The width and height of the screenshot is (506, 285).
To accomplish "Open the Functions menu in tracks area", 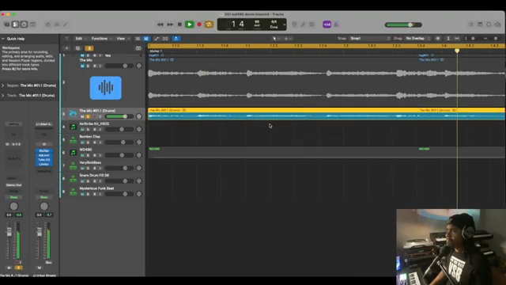I will pos(101,39).
